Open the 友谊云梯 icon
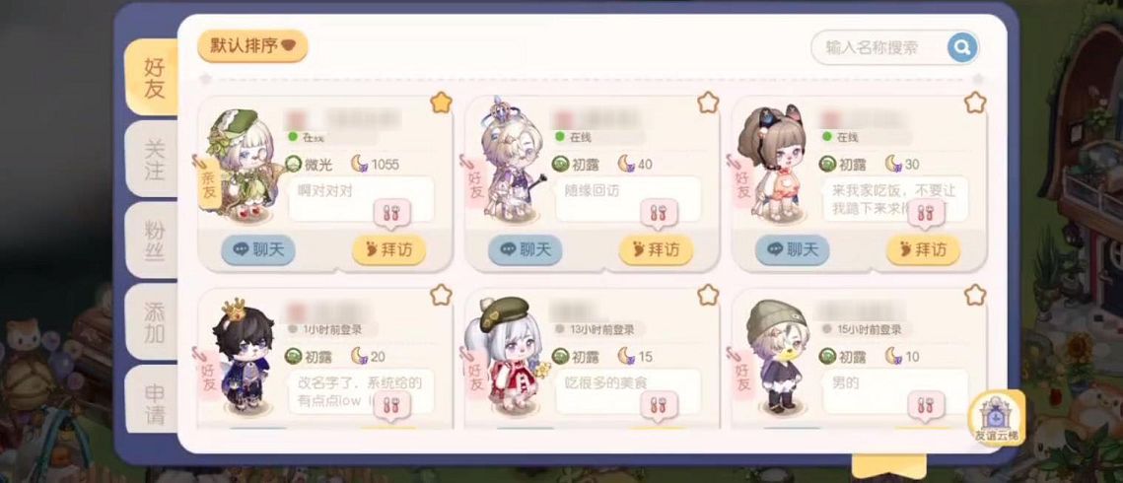The image size is (1123, 483). 996,419
